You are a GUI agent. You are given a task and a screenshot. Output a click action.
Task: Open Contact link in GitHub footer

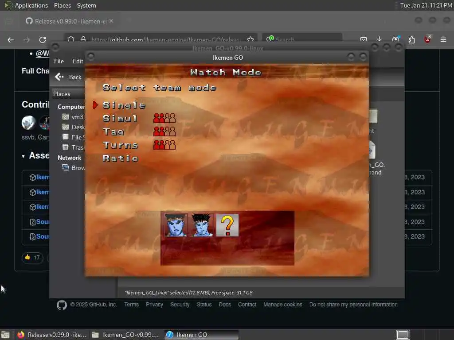coord(247,305)
